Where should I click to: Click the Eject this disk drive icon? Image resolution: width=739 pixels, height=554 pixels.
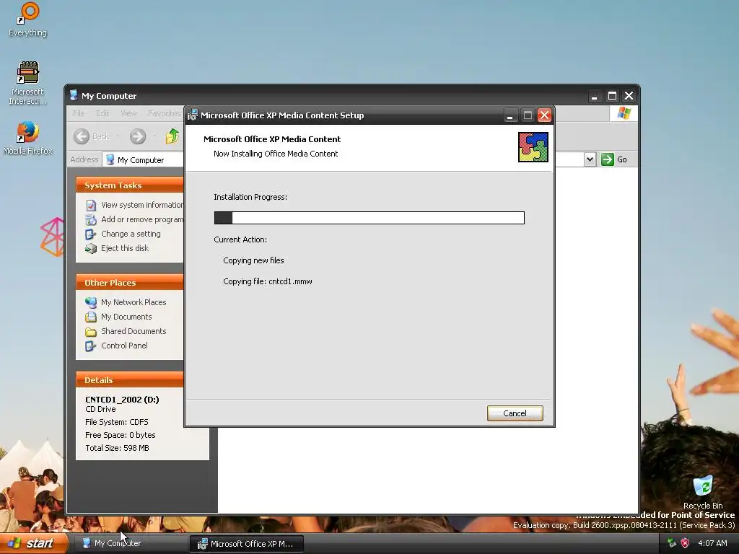click(91, 248)
